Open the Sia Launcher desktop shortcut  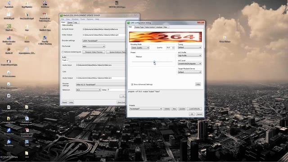(x=9, y=131)
